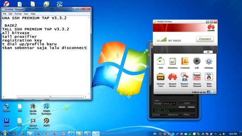Click the taskbar clock showing 9:21 PM
This screenshot has height=136, width=242.
pos(233,134)
